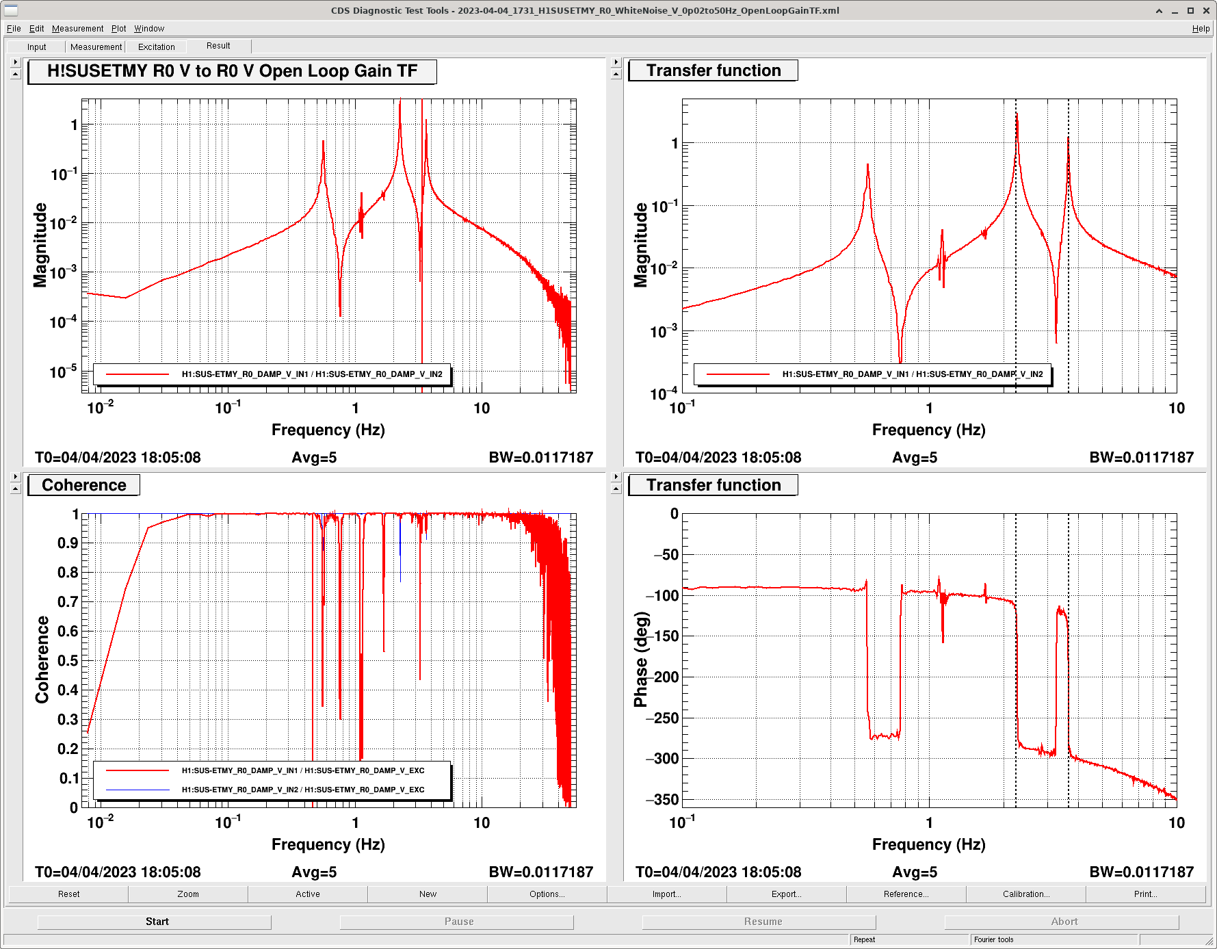The height and width of the screenshot is (949, 1217).
Task: Switch to the Measurement tab
Action: (96, 47)
